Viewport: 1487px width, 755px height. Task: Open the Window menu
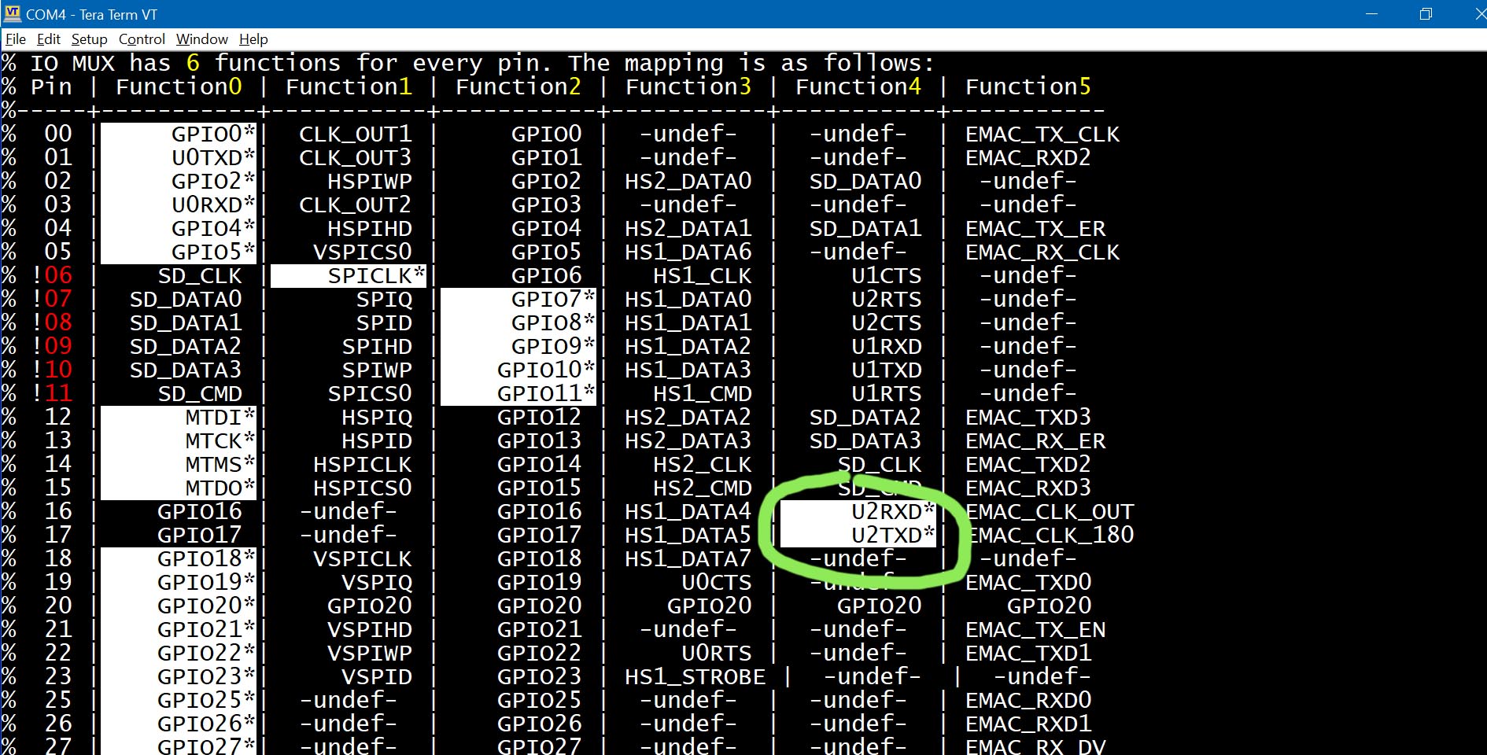(x=202, y=39)
